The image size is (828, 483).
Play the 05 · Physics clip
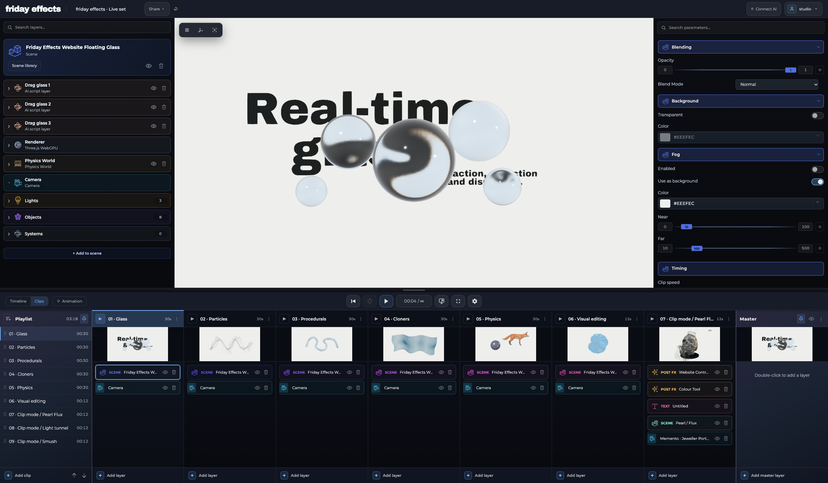point(468,319)
